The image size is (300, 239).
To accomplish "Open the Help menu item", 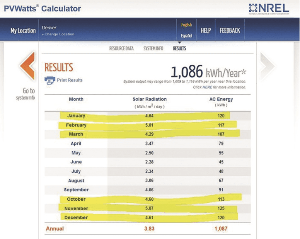I will [x=206, y=30].
